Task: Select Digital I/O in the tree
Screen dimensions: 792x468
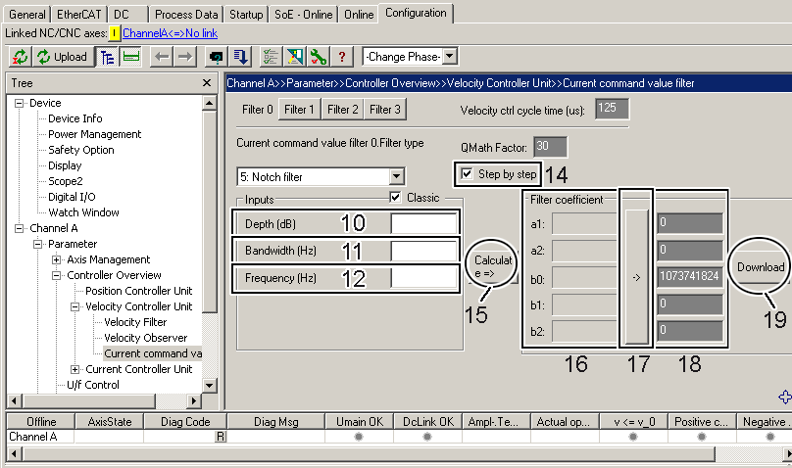Action: 72,197
